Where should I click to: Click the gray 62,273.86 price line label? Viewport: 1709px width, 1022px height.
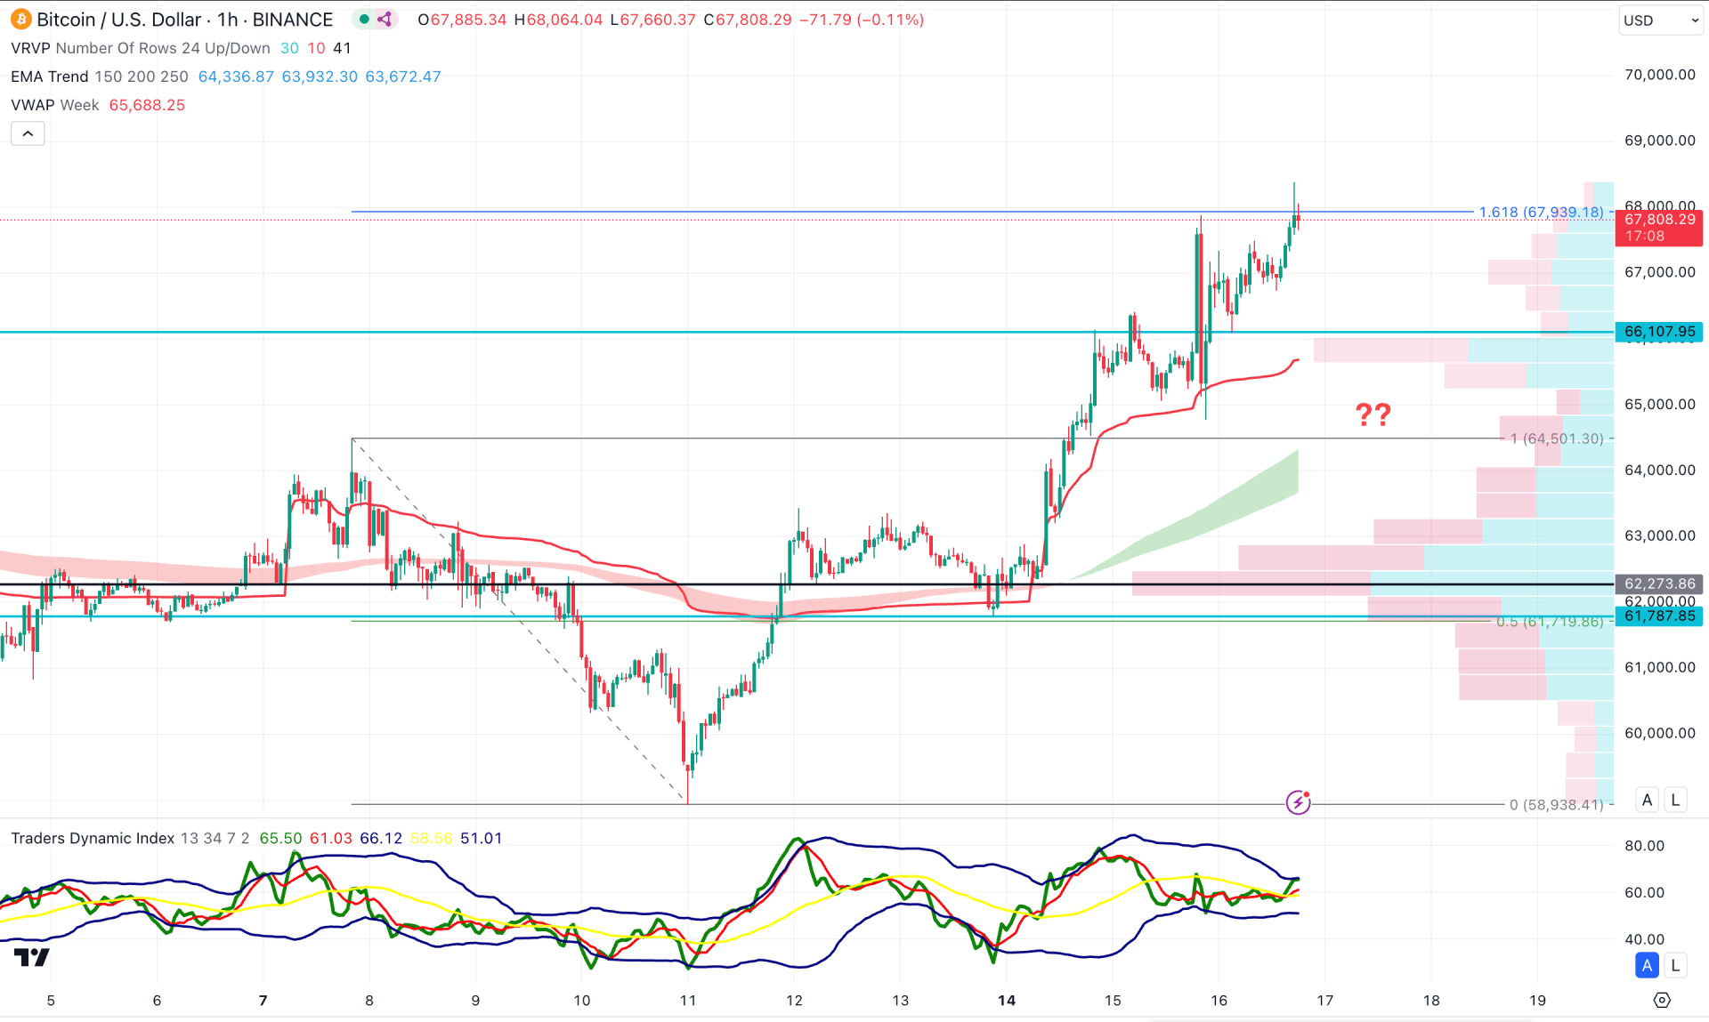pos(1659,584)
